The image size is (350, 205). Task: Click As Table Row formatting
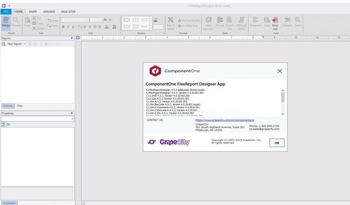(x=188, y=25)
